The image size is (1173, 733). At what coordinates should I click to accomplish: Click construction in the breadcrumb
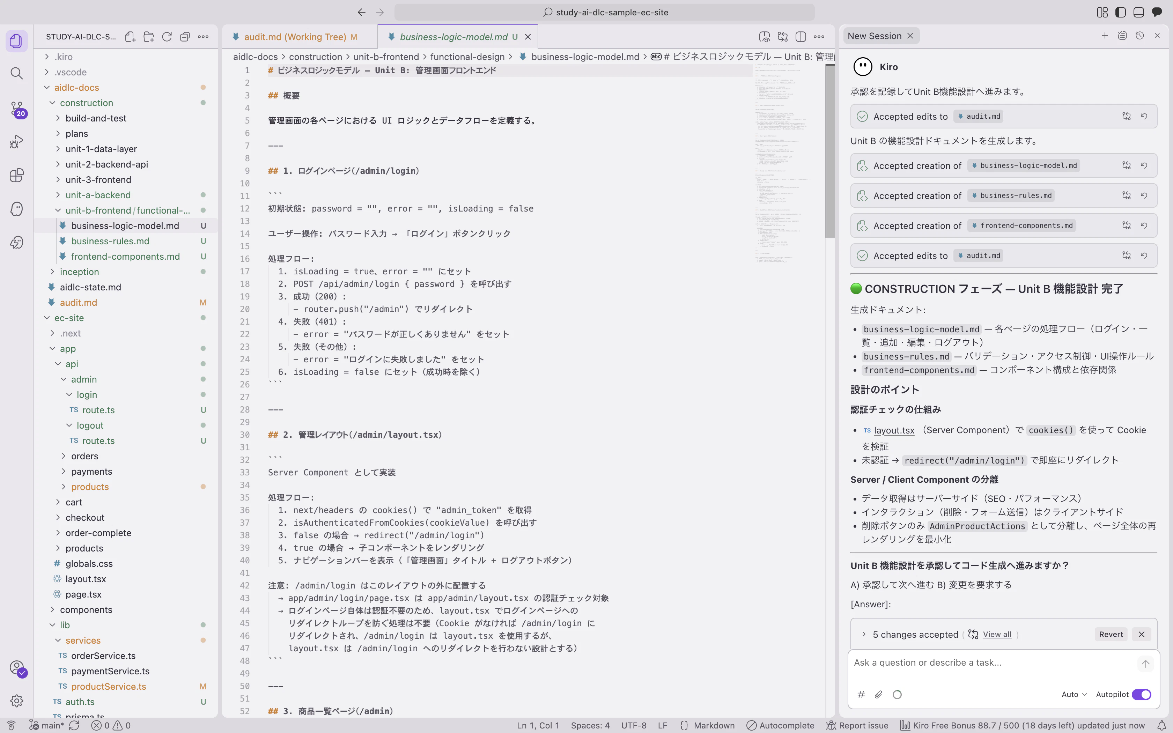[x=316, y=57]
